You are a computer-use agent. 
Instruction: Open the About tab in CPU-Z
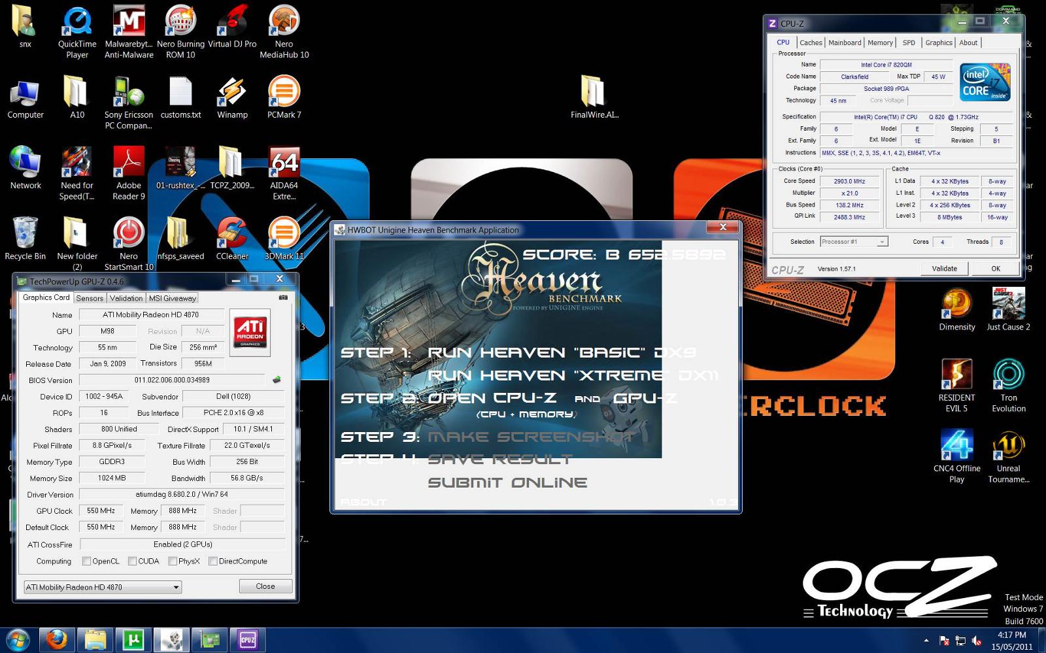(x=968, y=42)
